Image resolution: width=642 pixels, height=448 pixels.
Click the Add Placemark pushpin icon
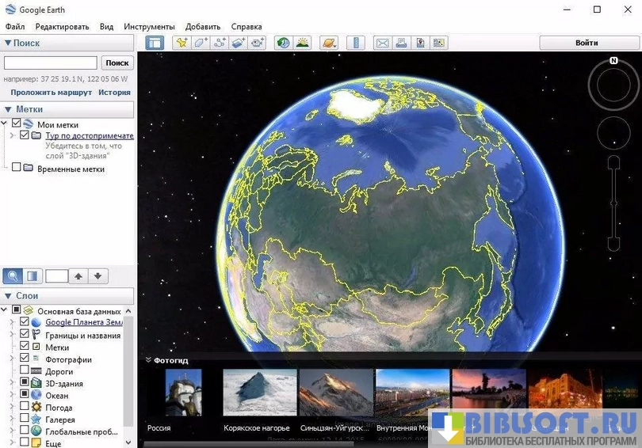[182, 43]
